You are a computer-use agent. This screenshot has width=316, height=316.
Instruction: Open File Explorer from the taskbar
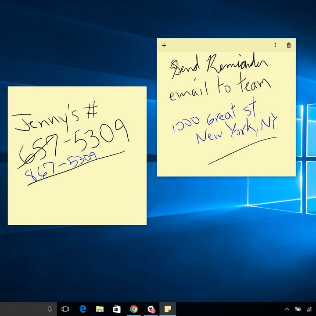[100, 309]
